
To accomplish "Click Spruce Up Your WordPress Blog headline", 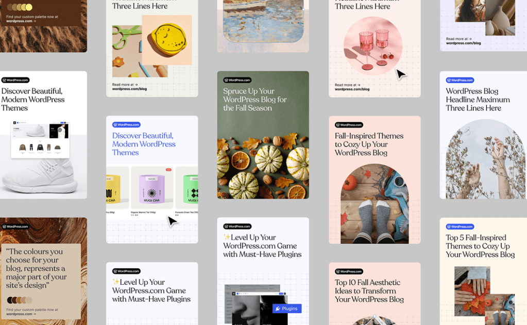I will tap(255, 100).
